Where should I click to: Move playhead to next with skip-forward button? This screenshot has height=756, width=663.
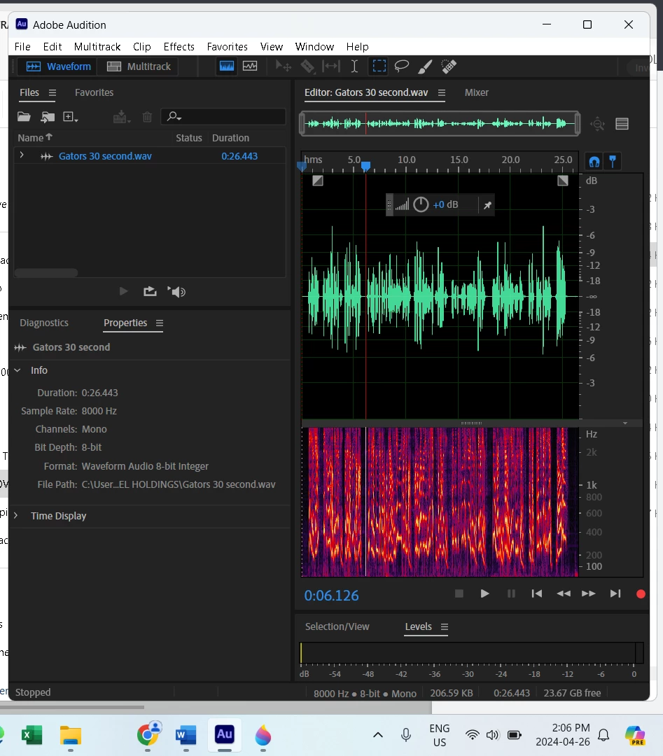[x=615, y=594]
